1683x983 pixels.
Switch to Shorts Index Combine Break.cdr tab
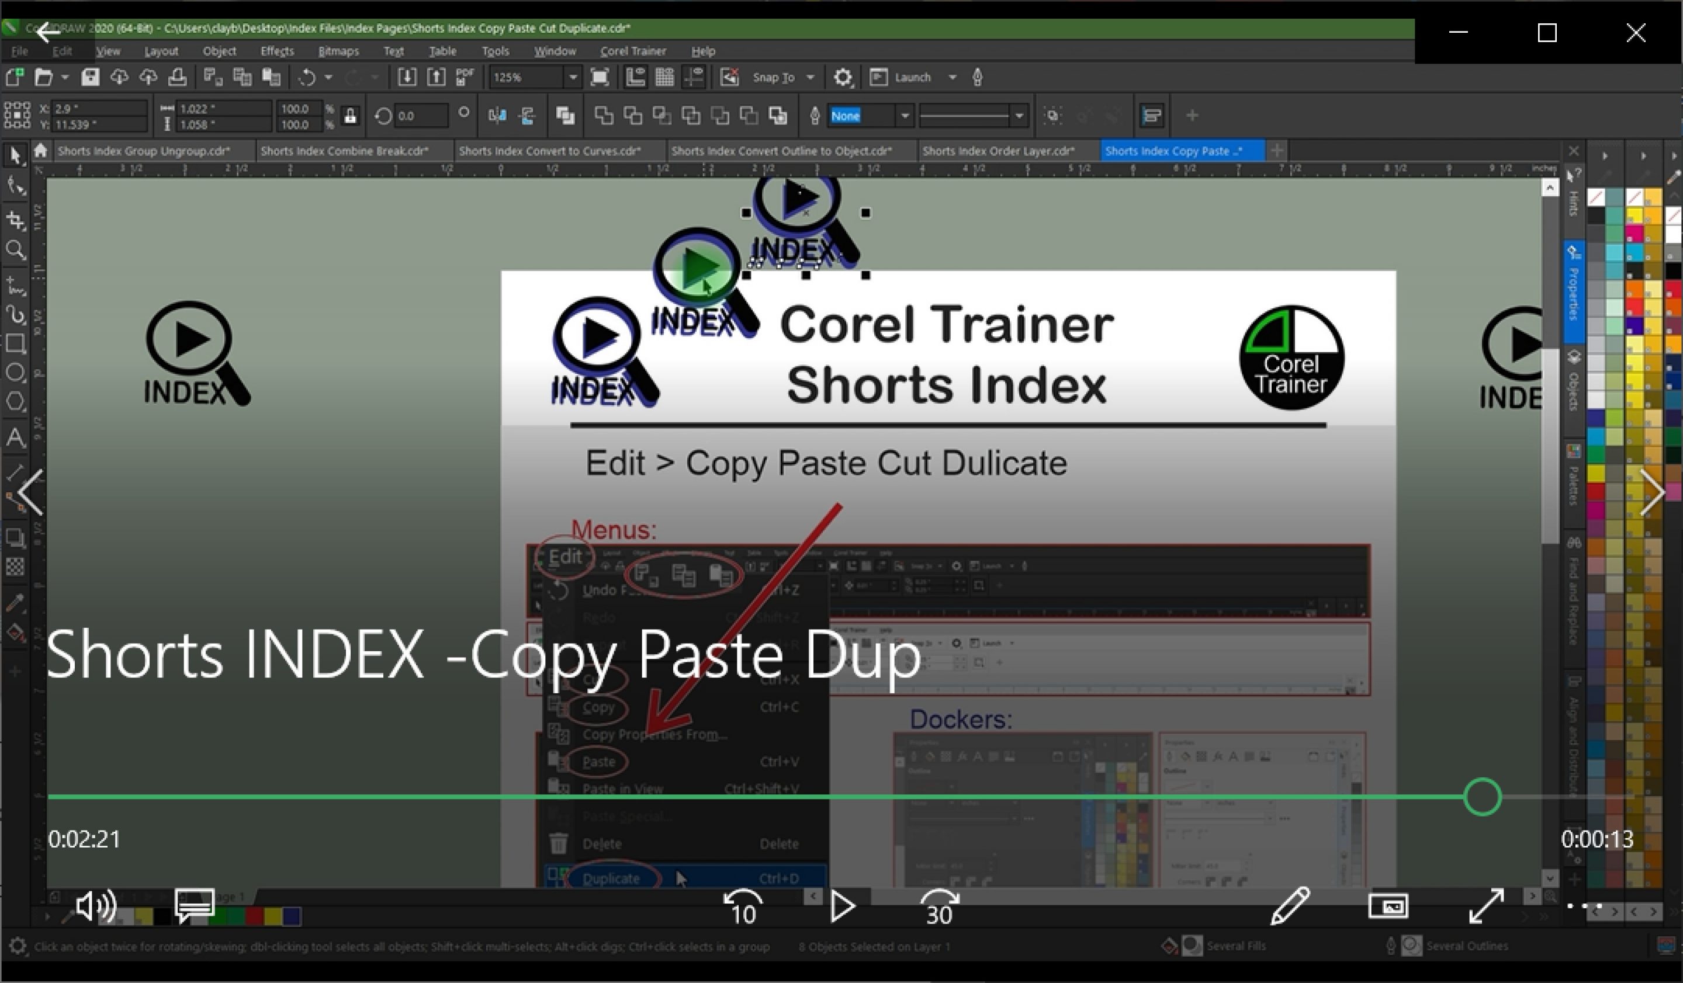tap(345, 151)
